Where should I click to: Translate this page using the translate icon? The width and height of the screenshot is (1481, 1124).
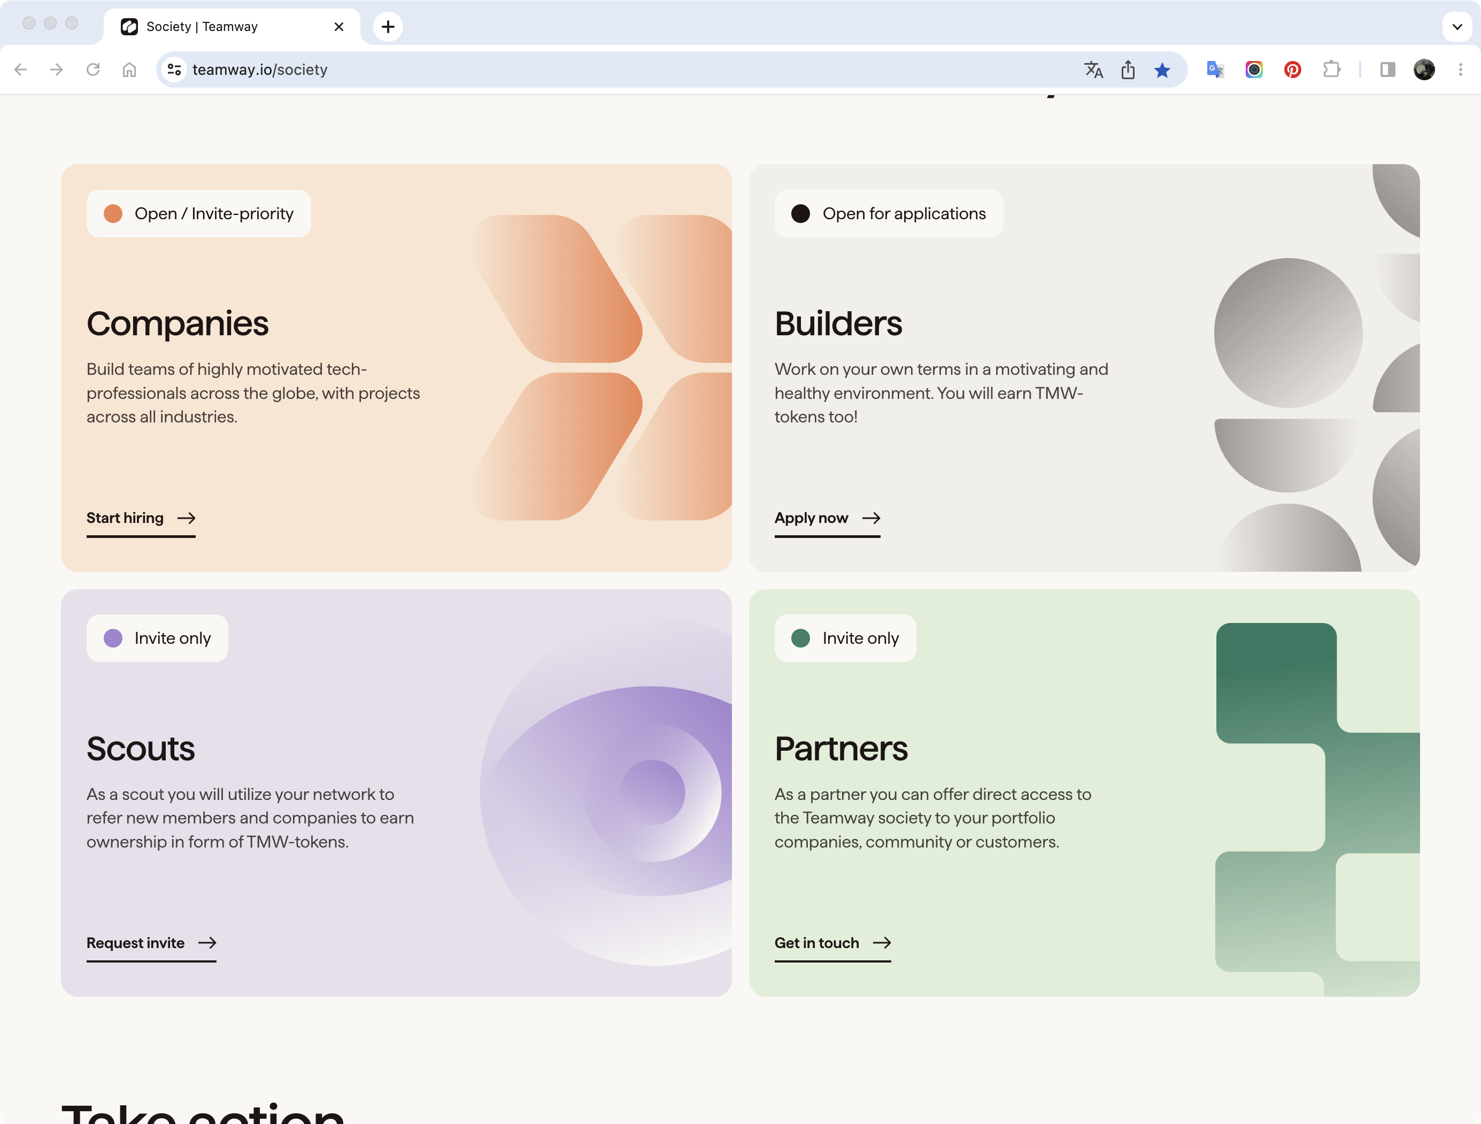(1093, 70)
